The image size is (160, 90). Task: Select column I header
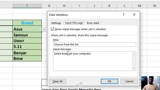[79, 6]
